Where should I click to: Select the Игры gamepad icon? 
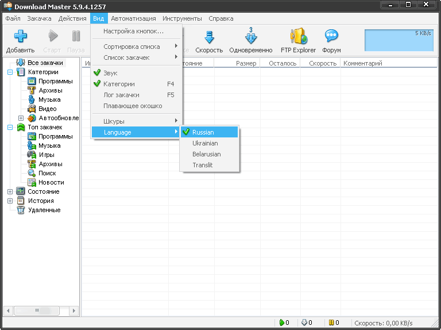[32, 155]
